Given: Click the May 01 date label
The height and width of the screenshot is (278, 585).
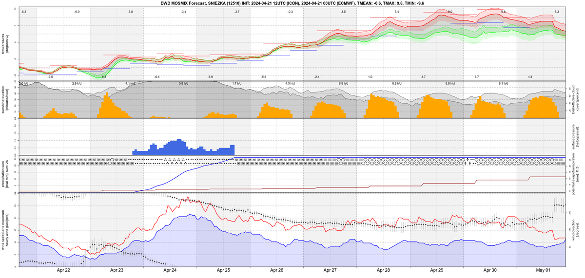Looking at the screenshot, I should pos(544,270).
